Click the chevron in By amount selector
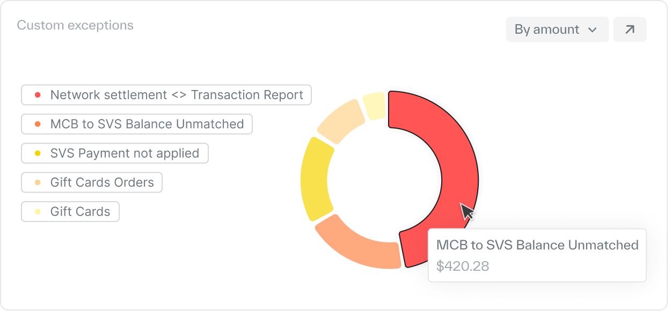The width and height of the screenshot is (672, 311). (593, 30)
